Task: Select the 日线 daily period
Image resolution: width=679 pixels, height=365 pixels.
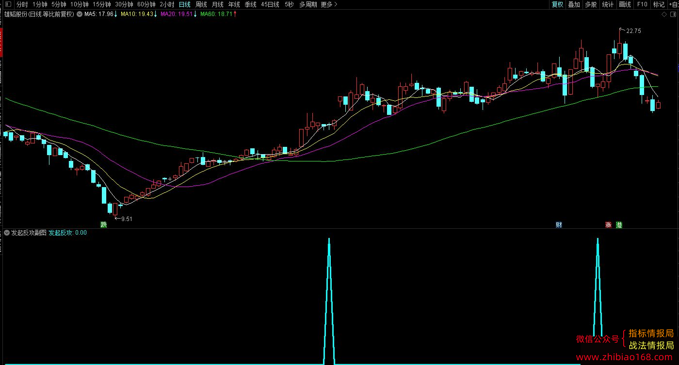Action: pos(184,4)
